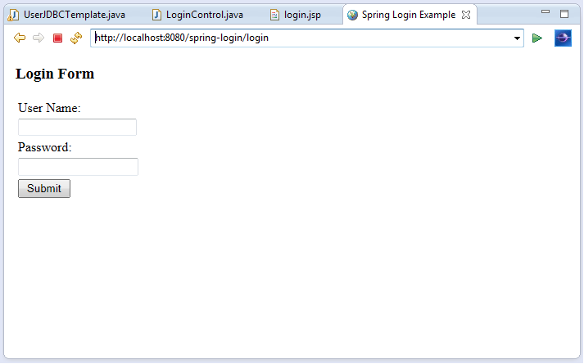Close the Spring Login Example tab
The width and height of the screenshot is (584, 364).
(466, 15)
